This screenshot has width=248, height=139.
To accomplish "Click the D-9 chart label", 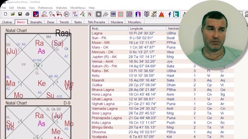I will pos(67,103).
